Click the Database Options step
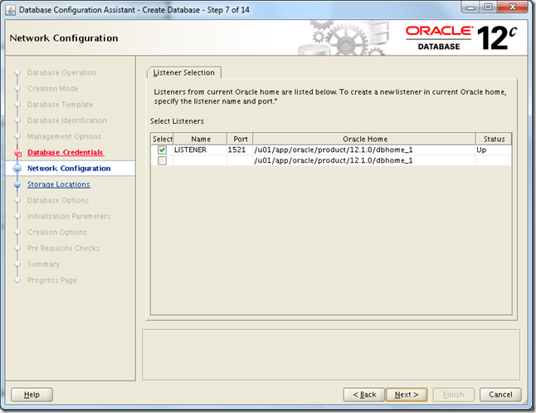The width and height of the screenshot is (536, 413). [x=58, y=200]
